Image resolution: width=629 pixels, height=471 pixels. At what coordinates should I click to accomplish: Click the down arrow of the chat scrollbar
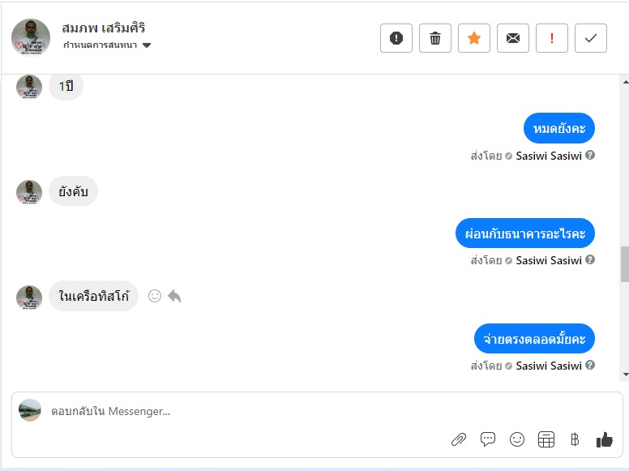point(624,375)
